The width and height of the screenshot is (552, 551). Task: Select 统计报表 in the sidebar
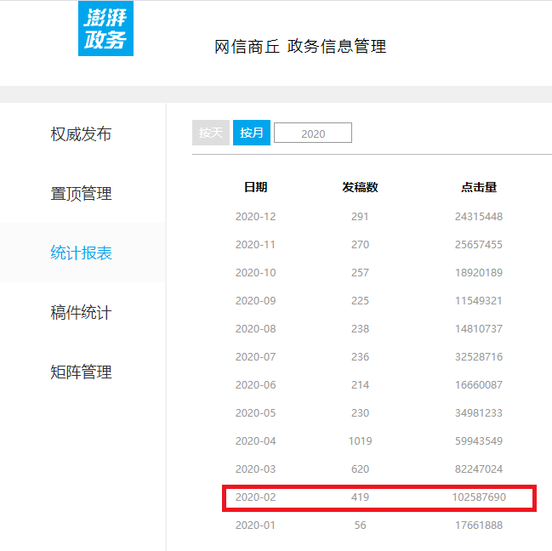[x=81, y=253]
